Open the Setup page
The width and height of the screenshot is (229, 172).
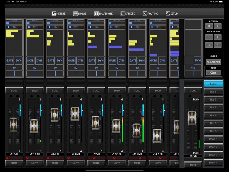coord(172,14)
